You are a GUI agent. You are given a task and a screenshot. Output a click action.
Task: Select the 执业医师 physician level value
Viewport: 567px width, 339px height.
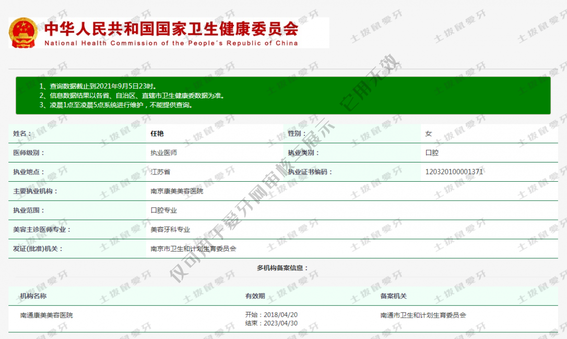point(164,153)
